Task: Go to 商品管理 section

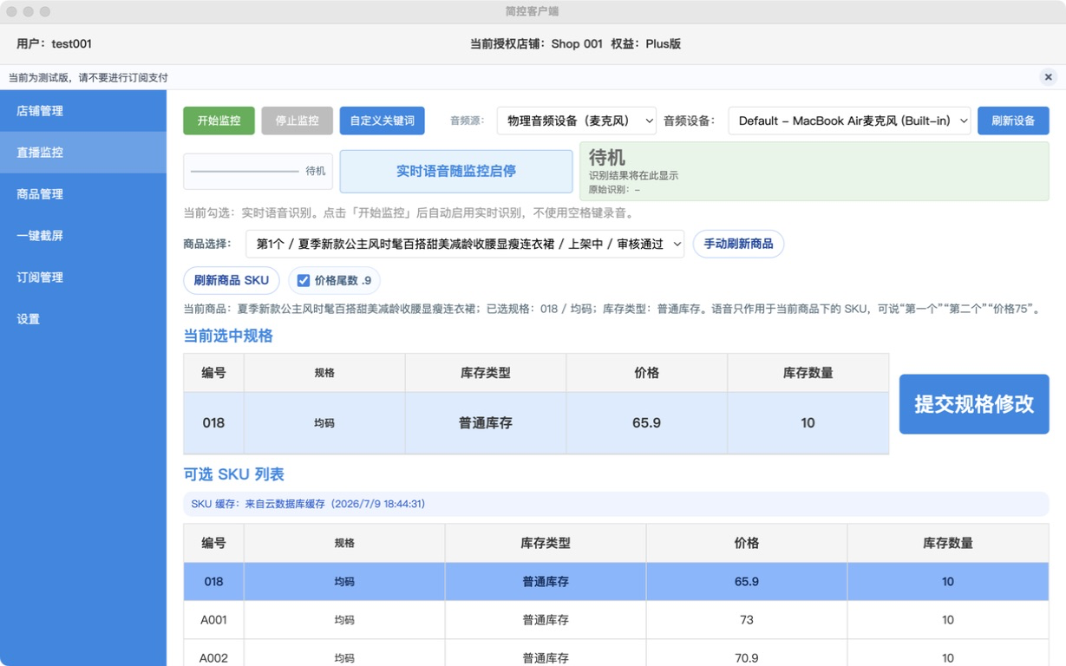Action: [x=83, y=194]
